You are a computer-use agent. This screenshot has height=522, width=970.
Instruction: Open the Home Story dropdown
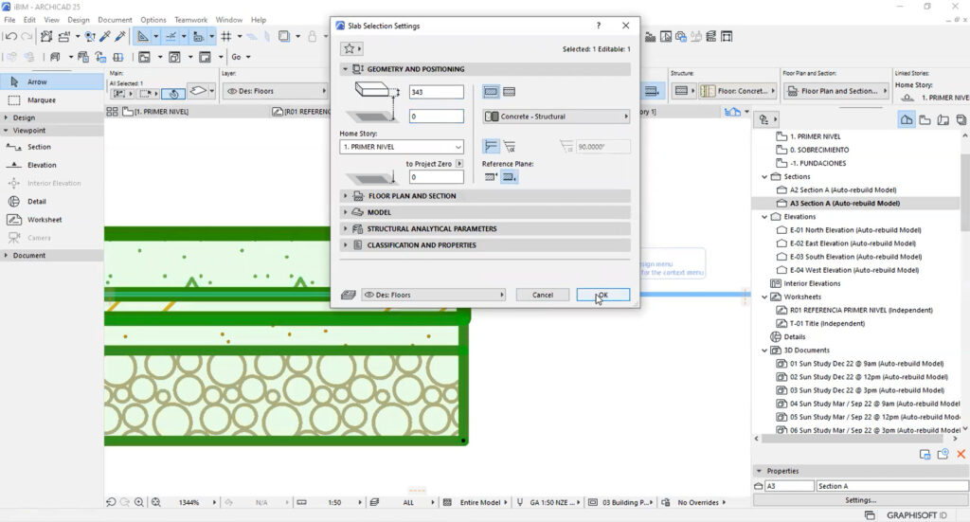pos(402,147)
